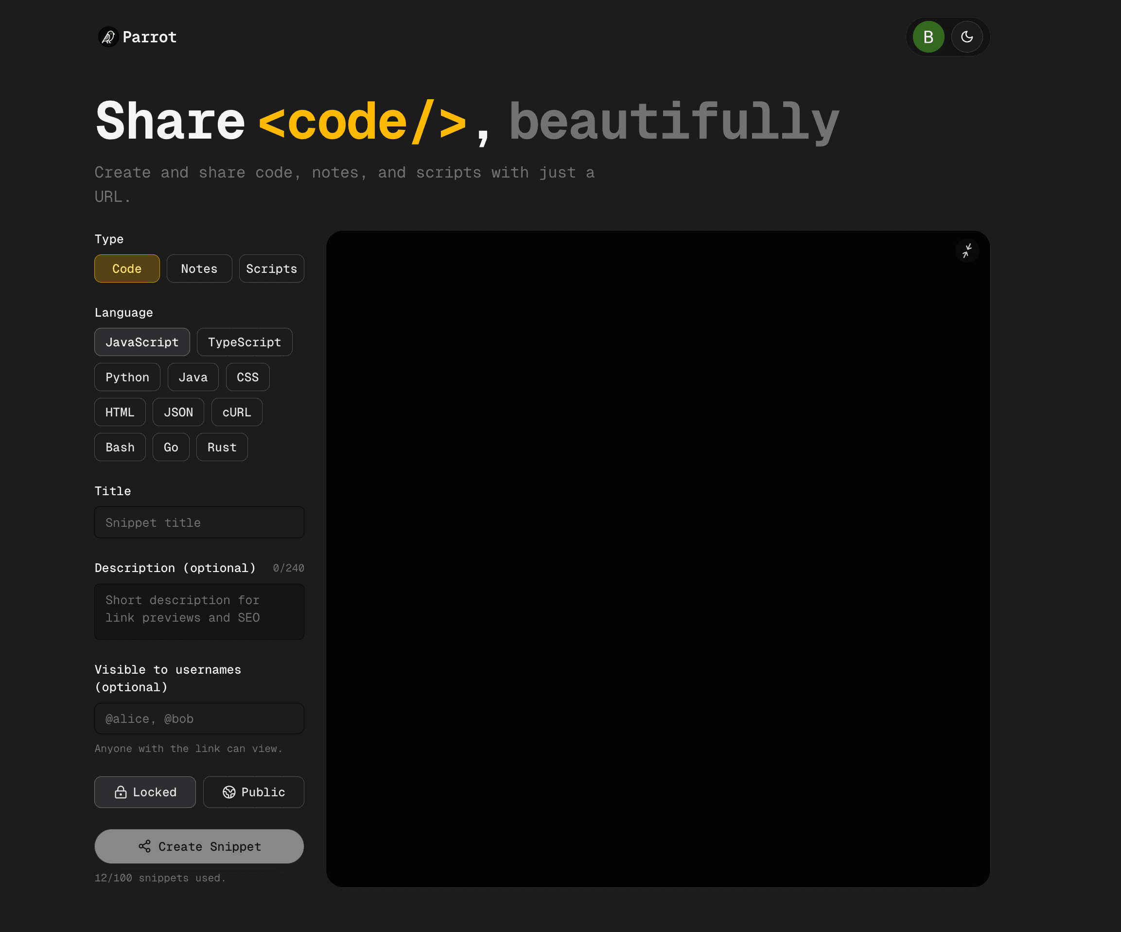Viewport: 1121px width, 932px height.
Task: Click the Create Snippet button
Action: click(199, 846)
